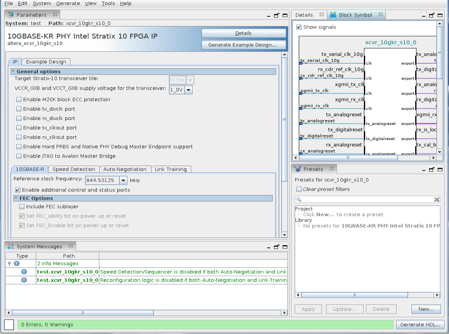Maximize the Parameters panel

point(285,15)
